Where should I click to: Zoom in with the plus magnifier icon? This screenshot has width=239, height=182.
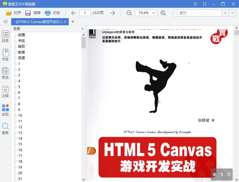tap(163, 13)
